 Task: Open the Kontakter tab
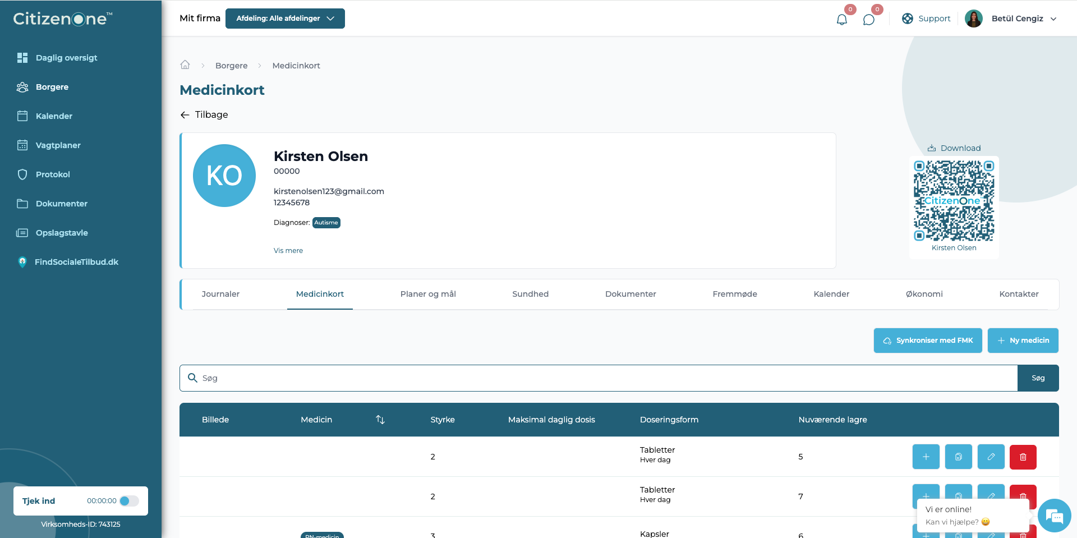pyautogui.click(x=1019, y=294)
